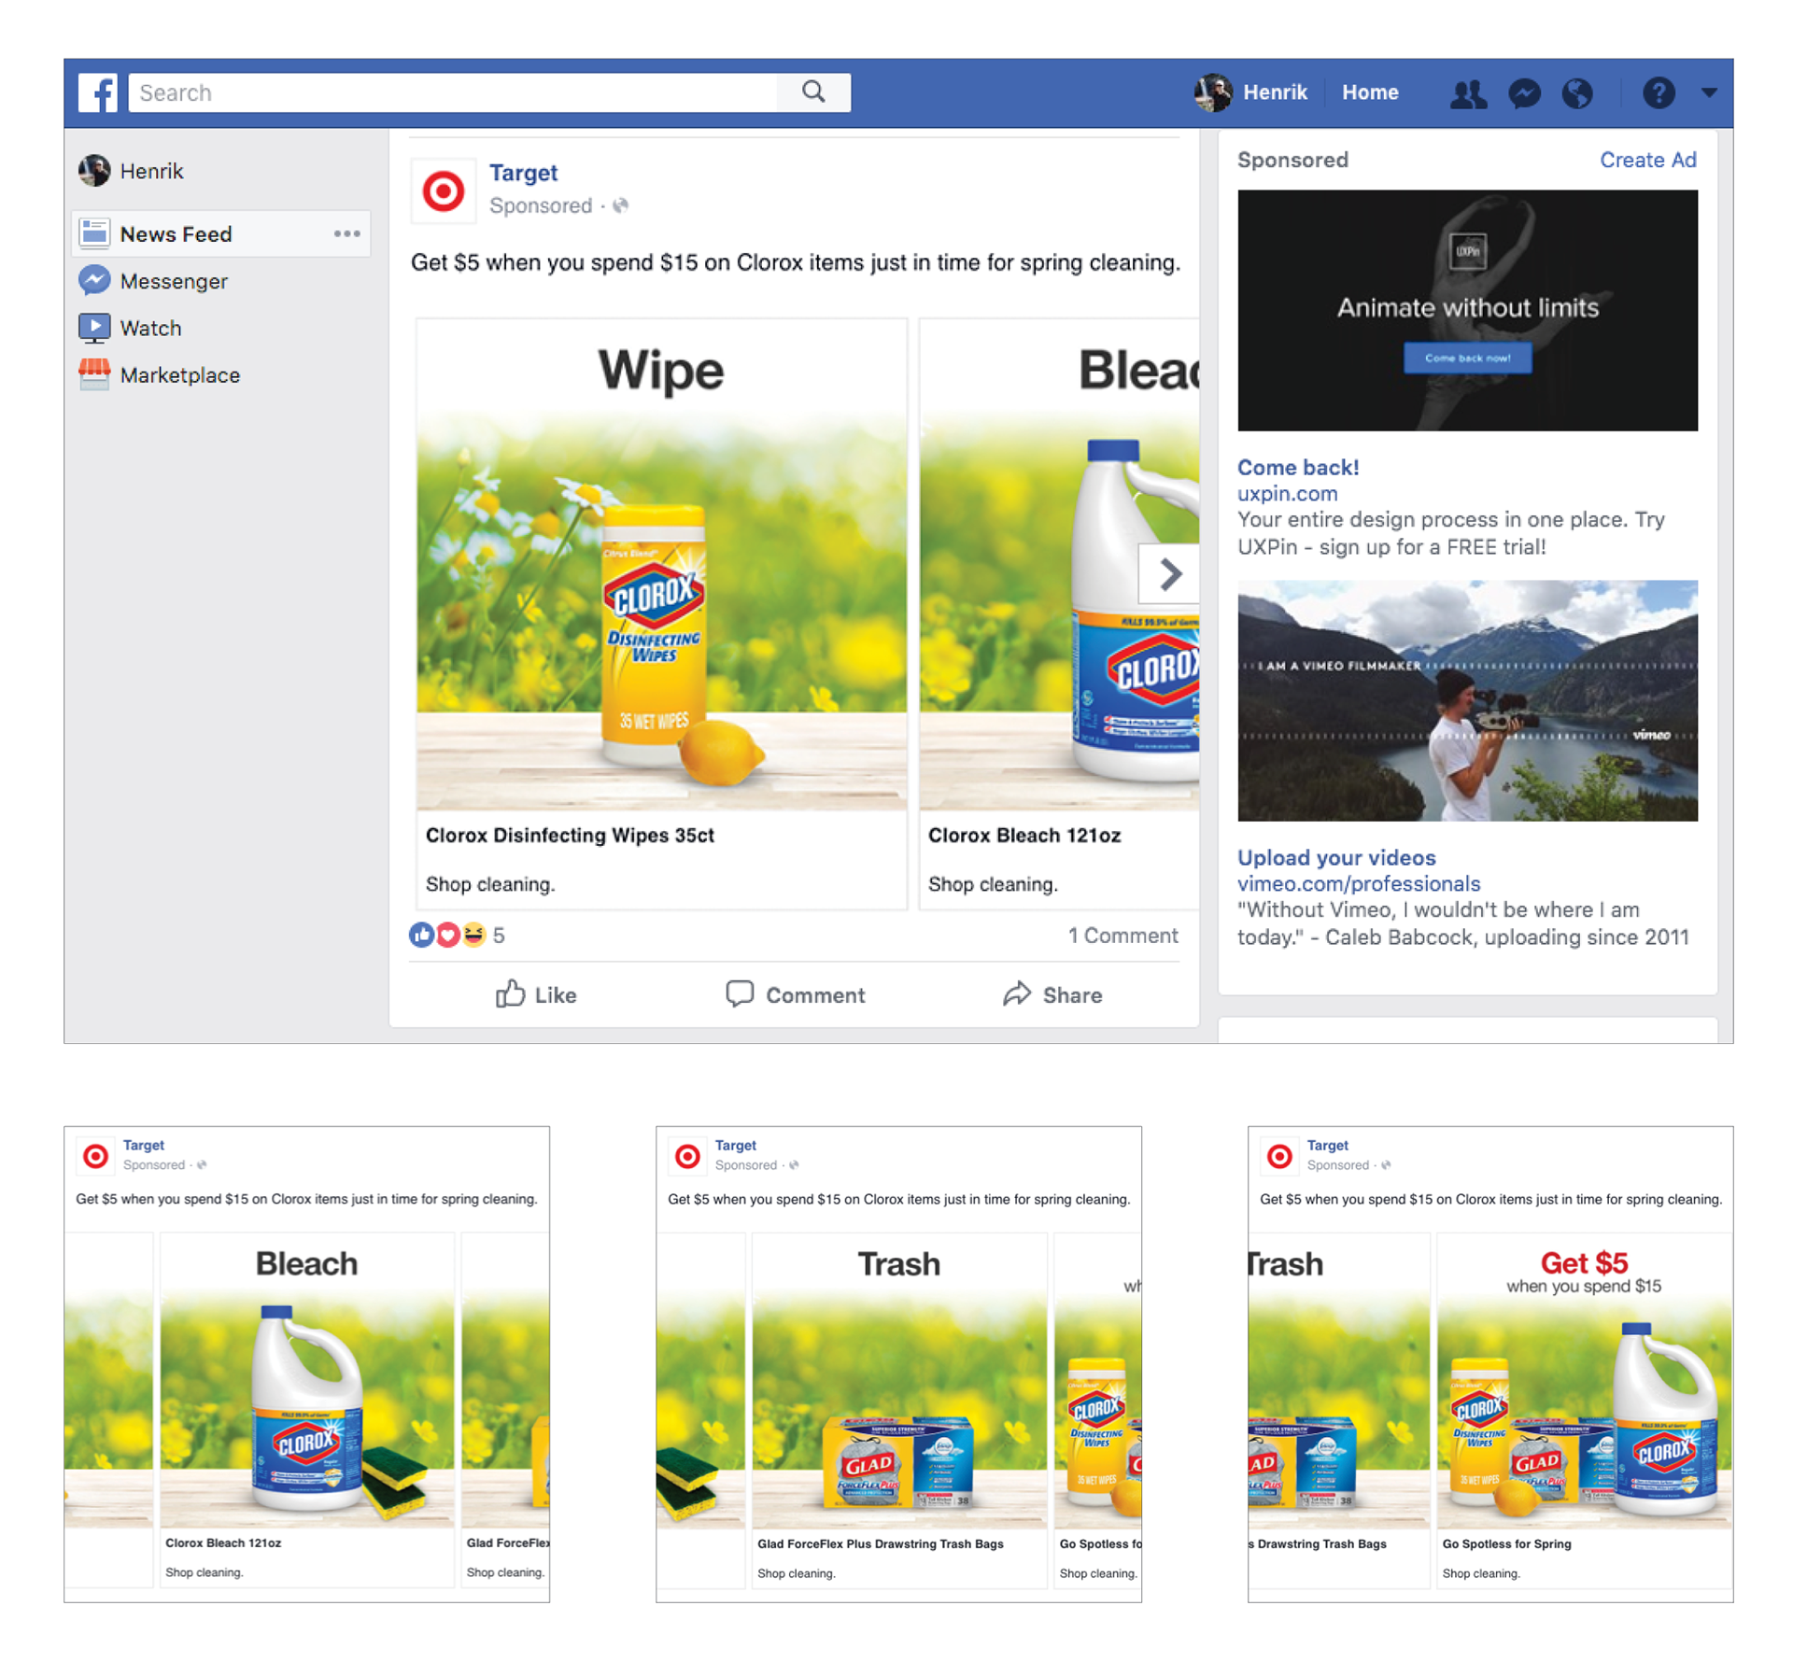Open Bleach image in the first preview card

pos(307,1379)
